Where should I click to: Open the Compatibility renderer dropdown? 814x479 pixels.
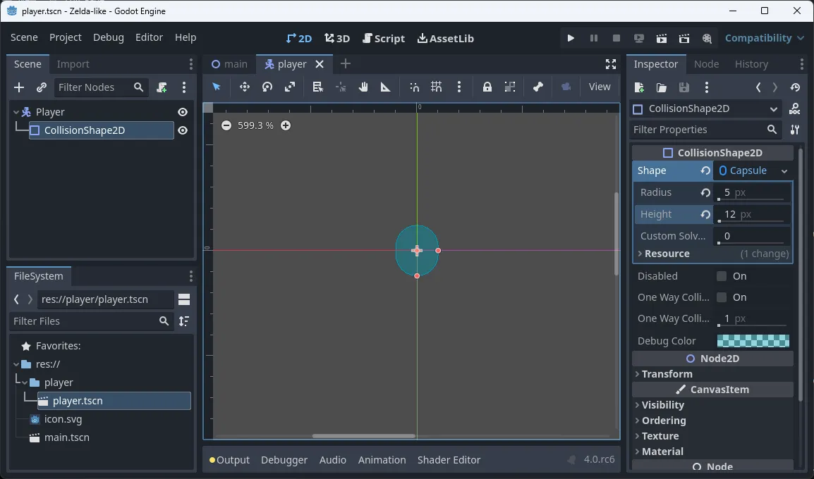(x=764, y=38)
